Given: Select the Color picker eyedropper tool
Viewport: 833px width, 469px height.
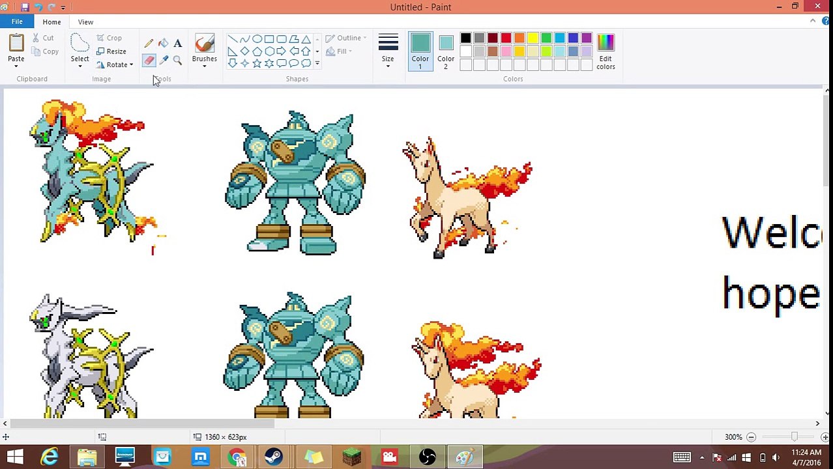Looking at the screenshot, I should click(x=164, y=61).
